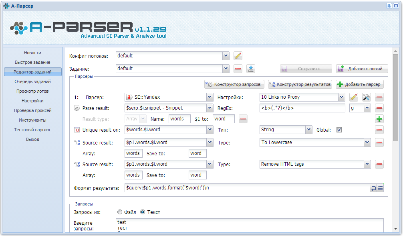This screenshot has width=403, height=236.
Task: Open the RegEx flags g dropdown
Action: tap(367, 108)
